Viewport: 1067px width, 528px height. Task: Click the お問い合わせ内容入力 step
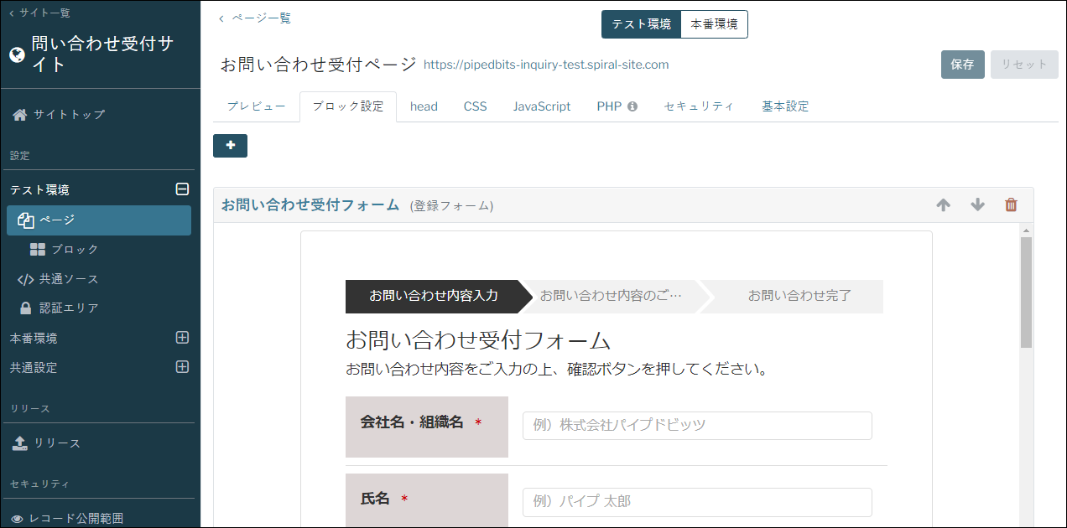(x=434, y=296)
